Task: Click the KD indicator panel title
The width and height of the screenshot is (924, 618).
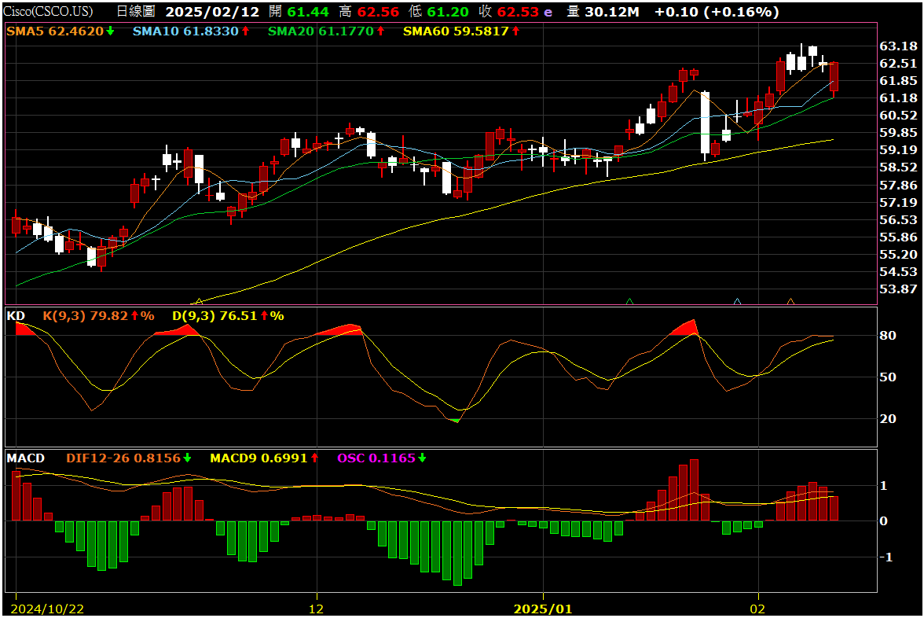Action: [16, 316]
